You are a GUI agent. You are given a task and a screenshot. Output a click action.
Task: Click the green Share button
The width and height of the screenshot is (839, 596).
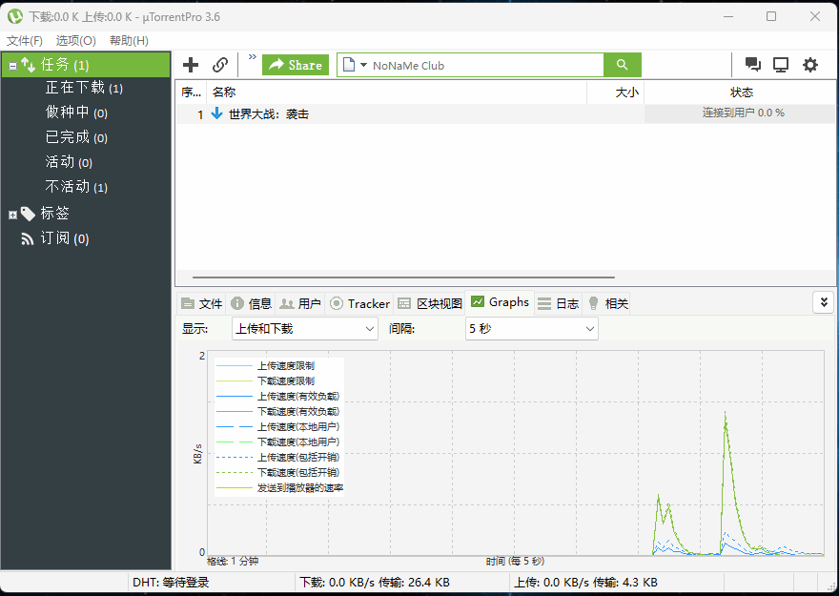click(x=296, y=65)
